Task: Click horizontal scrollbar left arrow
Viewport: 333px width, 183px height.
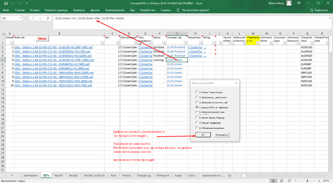Action: click(x=241, y=176)
